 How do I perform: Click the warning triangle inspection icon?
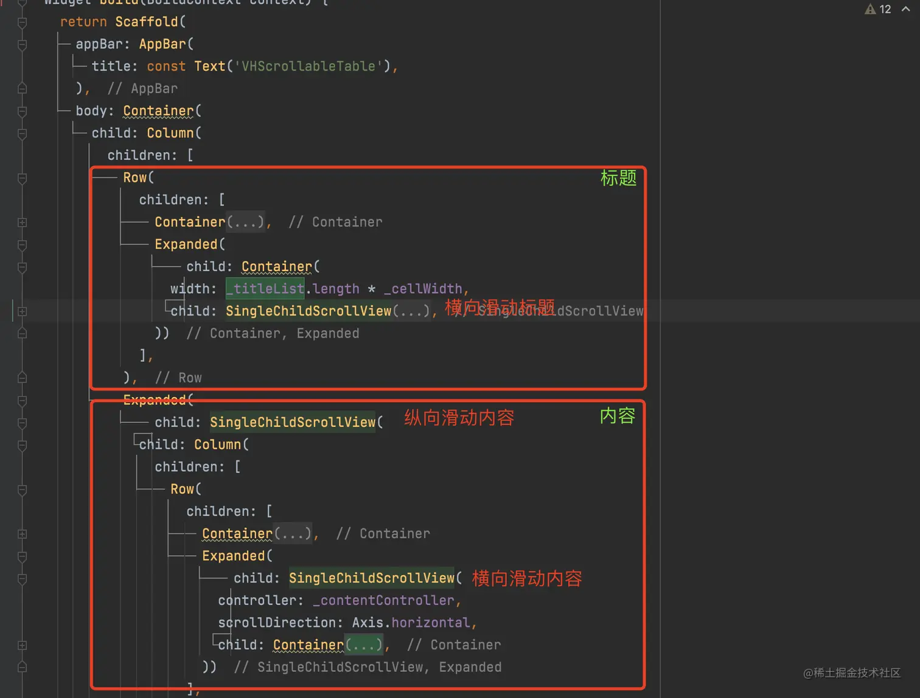(x=870, y=9)
